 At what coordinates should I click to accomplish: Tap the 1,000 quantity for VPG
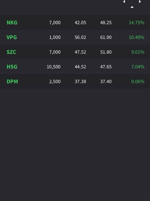coord(55,37)
